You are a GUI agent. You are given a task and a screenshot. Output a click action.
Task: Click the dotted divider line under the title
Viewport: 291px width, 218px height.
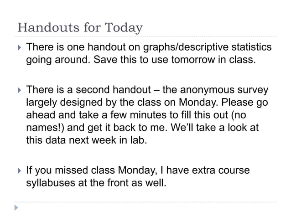click(x=145, y=36)
